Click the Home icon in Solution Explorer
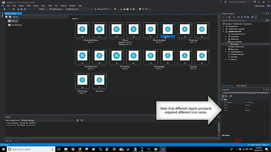The image size is (271, 152). click(x=229, y=17)
